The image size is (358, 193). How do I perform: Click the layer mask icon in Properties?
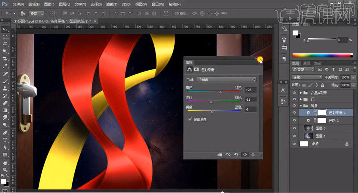pos(196,70)
